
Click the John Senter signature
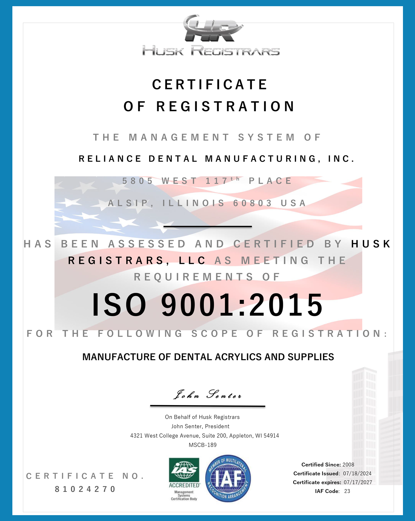pos(207,395)
